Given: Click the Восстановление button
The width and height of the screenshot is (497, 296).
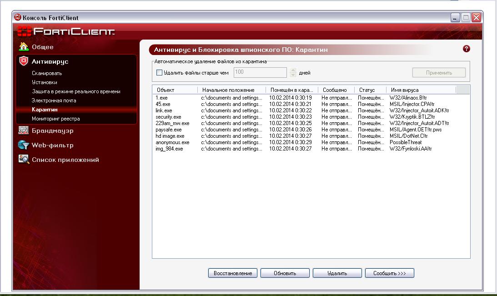Looking at the screenshot, I should tap(233, 273).
